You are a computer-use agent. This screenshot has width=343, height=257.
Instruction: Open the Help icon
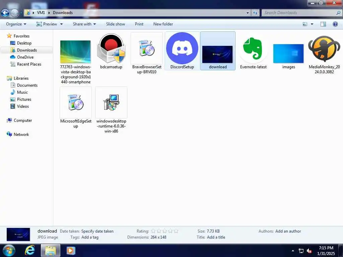click(335, 24)
